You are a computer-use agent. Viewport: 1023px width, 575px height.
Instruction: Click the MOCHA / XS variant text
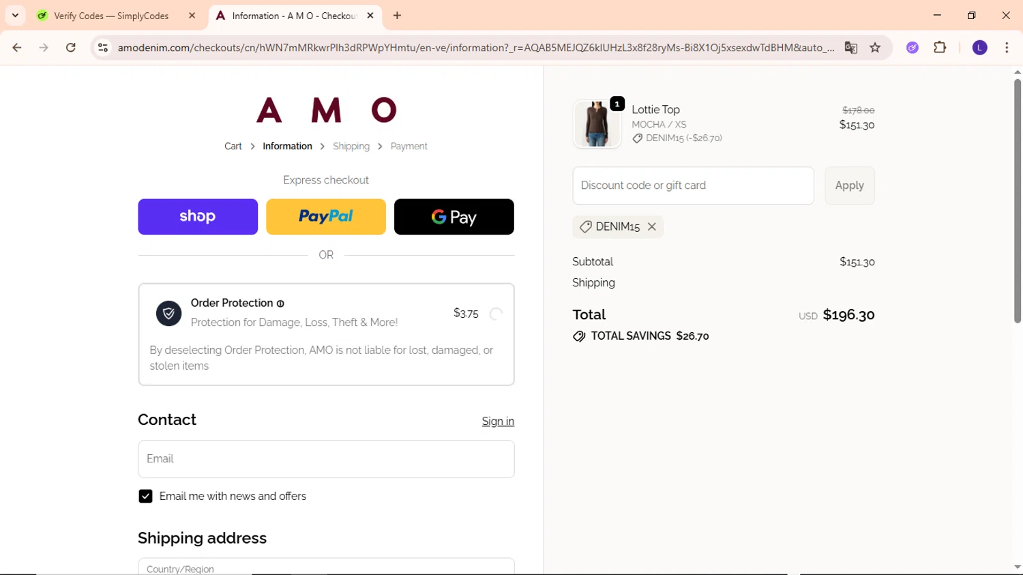(x=659, y=124)
